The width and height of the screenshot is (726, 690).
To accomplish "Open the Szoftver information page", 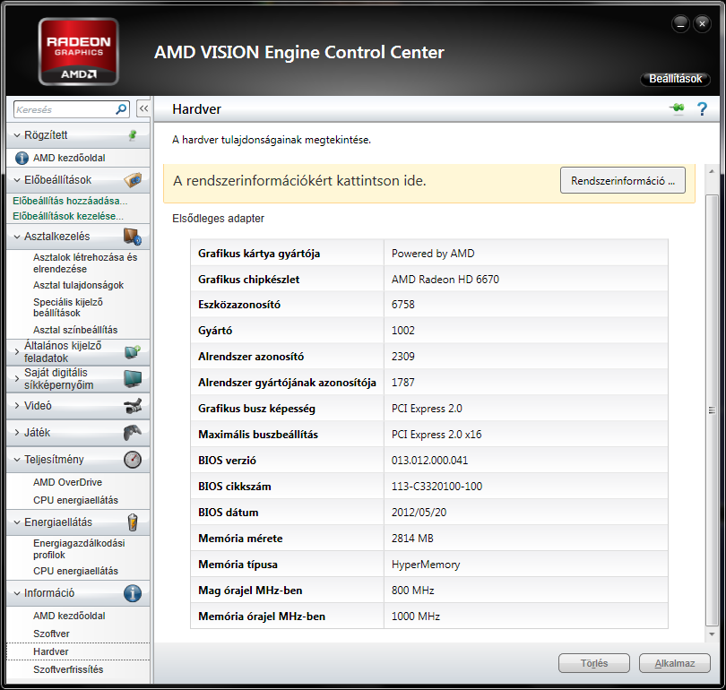I will pos(51,634).
